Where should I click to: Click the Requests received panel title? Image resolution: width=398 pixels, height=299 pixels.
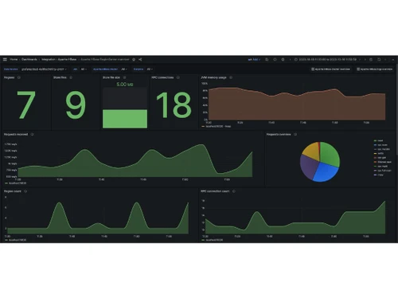[x=16, y=135]
